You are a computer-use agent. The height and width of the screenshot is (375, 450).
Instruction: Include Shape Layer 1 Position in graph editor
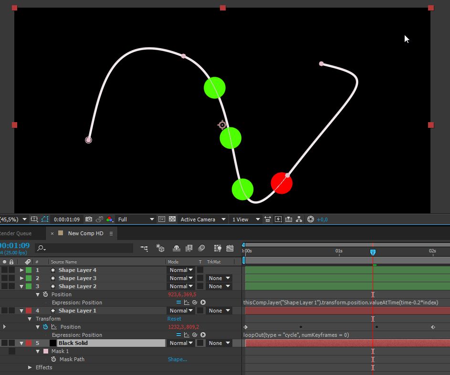(54, 326)
